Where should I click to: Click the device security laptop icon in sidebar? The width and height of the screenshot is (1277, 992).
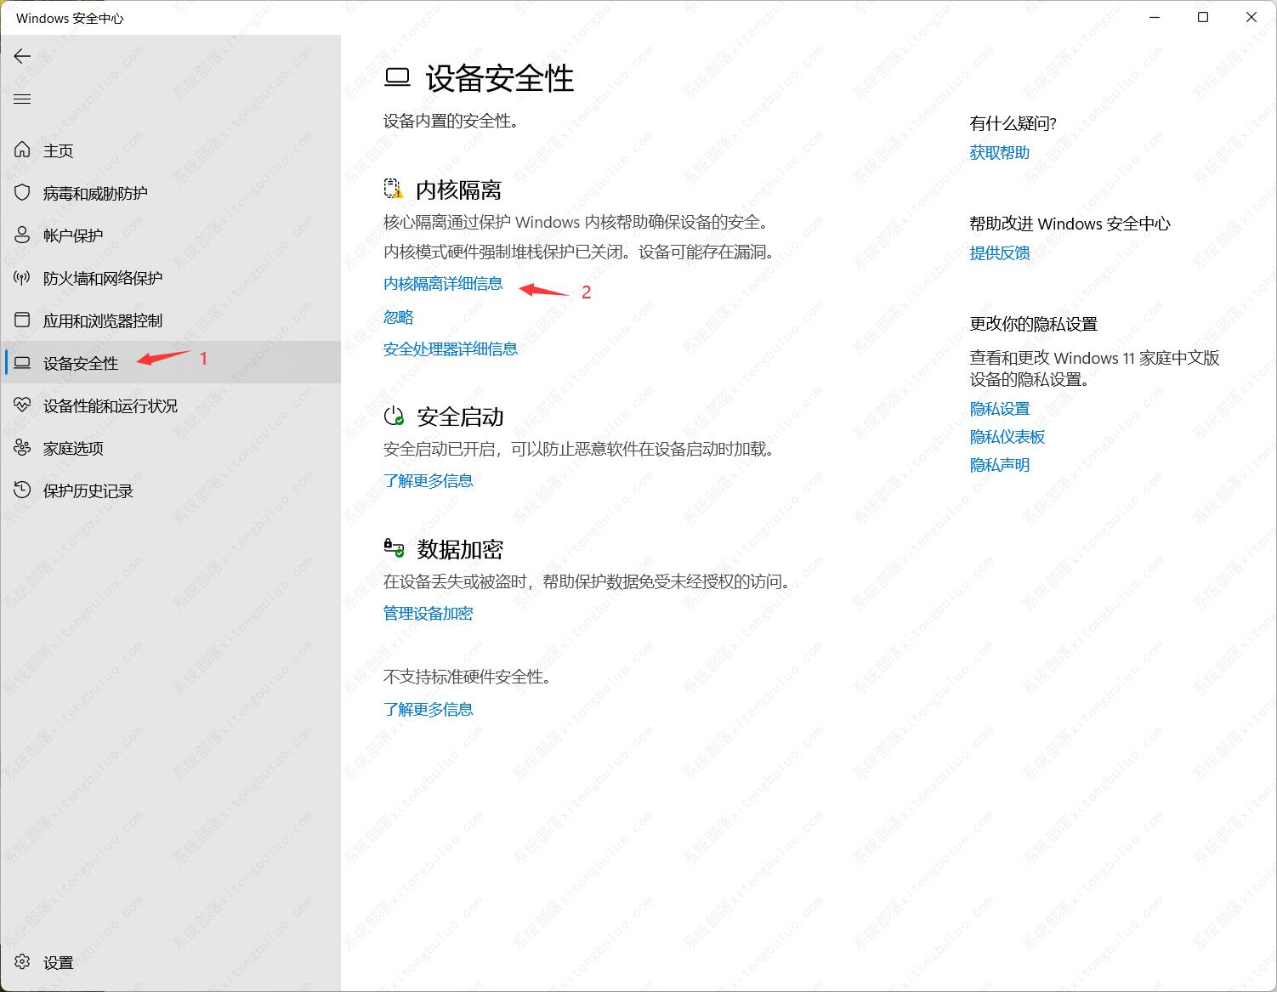tap(22, 363)
